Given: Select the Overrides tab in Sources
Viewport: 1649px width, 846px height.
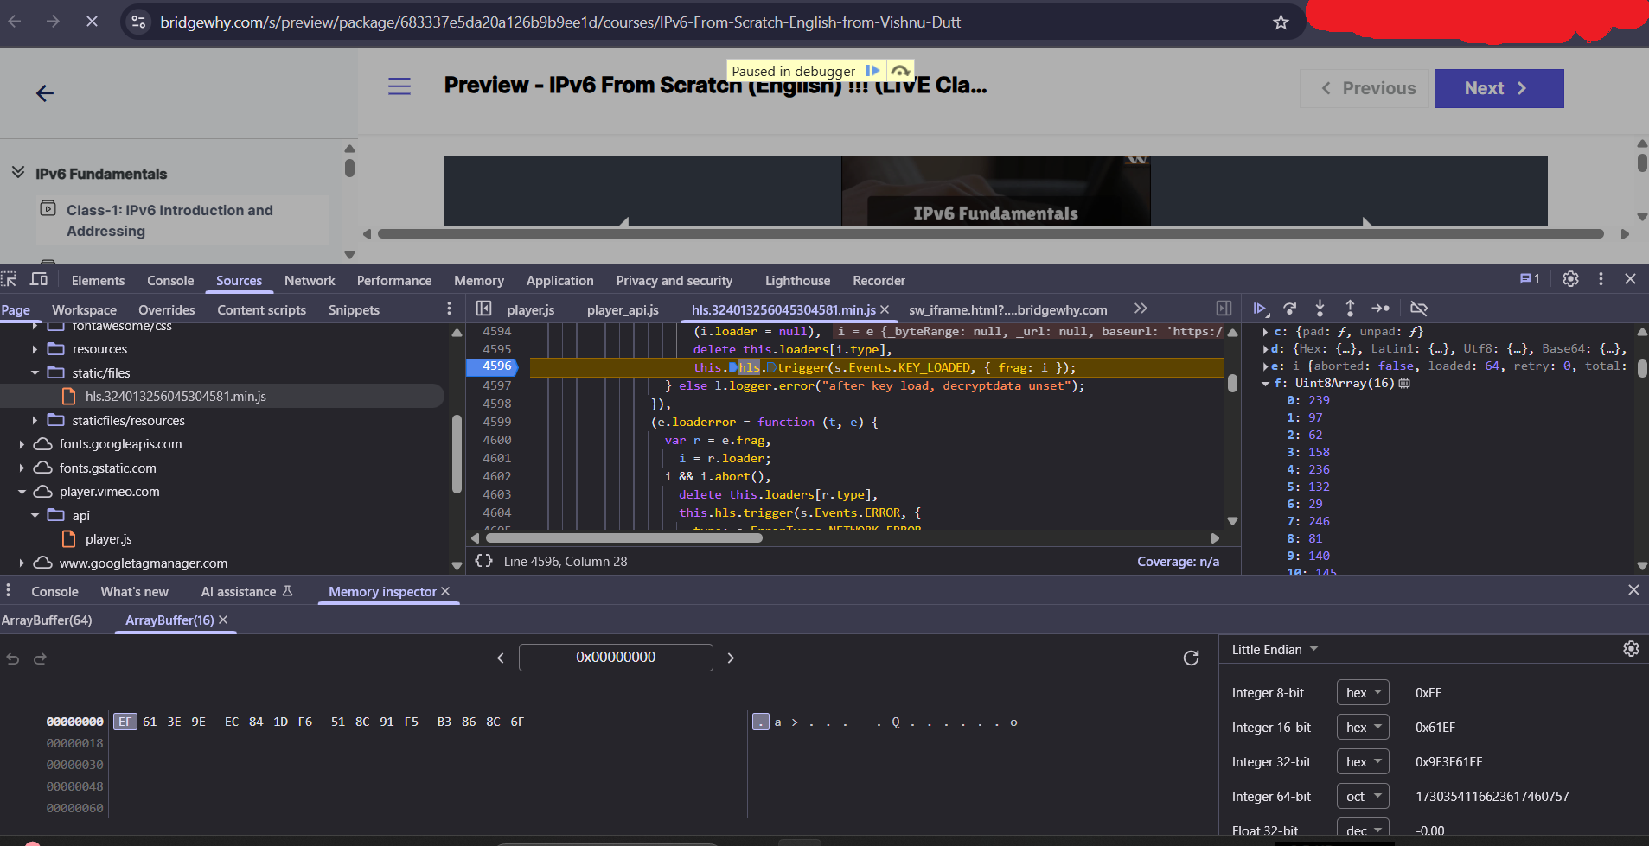Looking at the screenshot, I should point(166,310).
